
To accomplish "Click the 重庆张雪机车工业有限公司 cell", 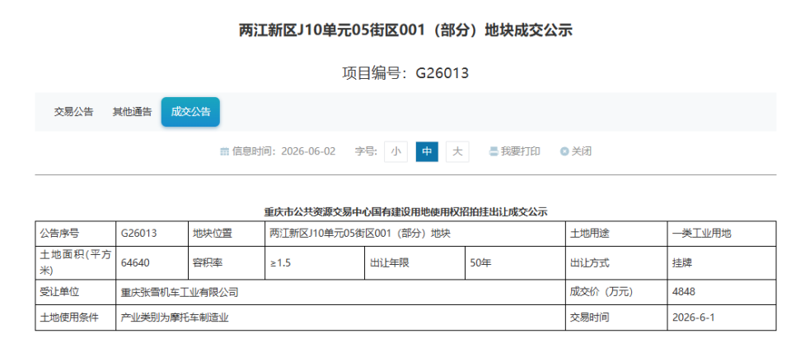I will [340, 292].
